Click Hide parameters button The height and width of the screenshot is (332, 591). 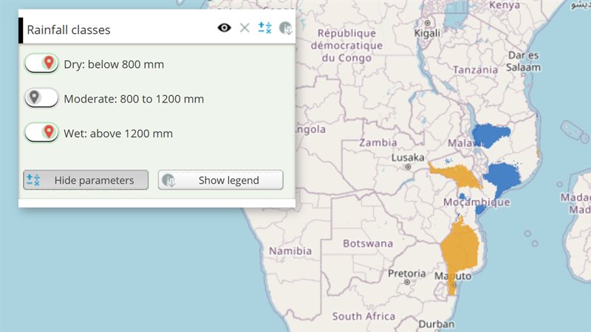pos(86,180)
